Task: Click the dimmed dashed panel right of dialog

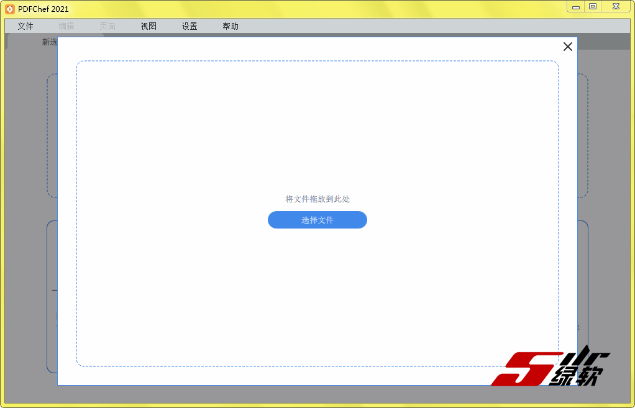Action: coord(583,137)
